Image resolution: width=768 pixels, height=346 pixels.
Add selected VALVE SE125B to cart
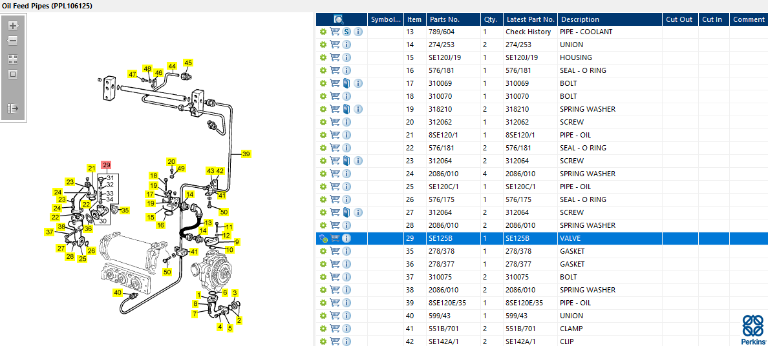coord(335,238)
